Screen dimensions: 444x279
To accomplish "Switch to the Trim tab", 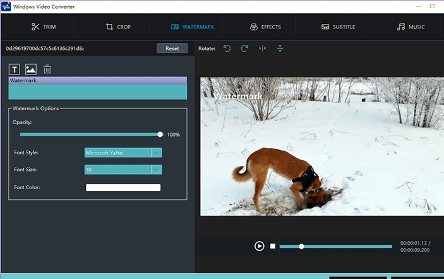I will (44, 27).
